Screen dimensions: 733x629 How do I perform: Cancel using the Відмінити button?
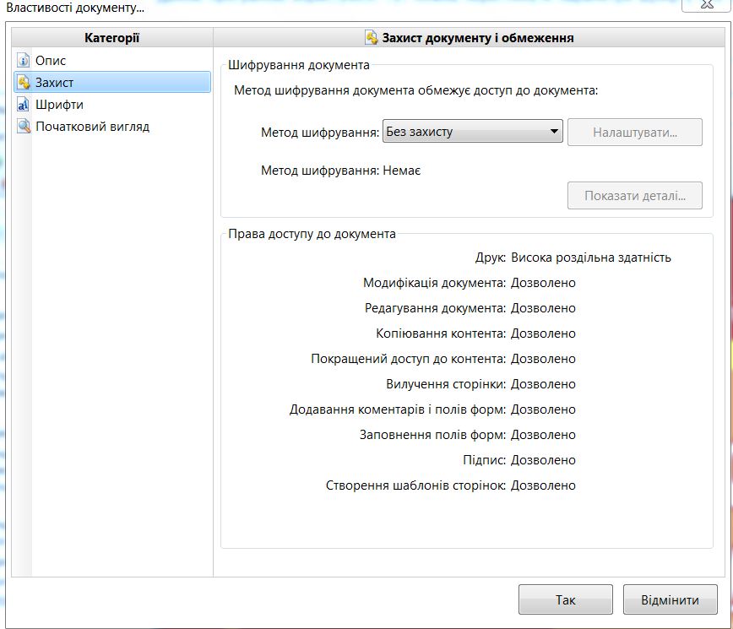[670, 600]
